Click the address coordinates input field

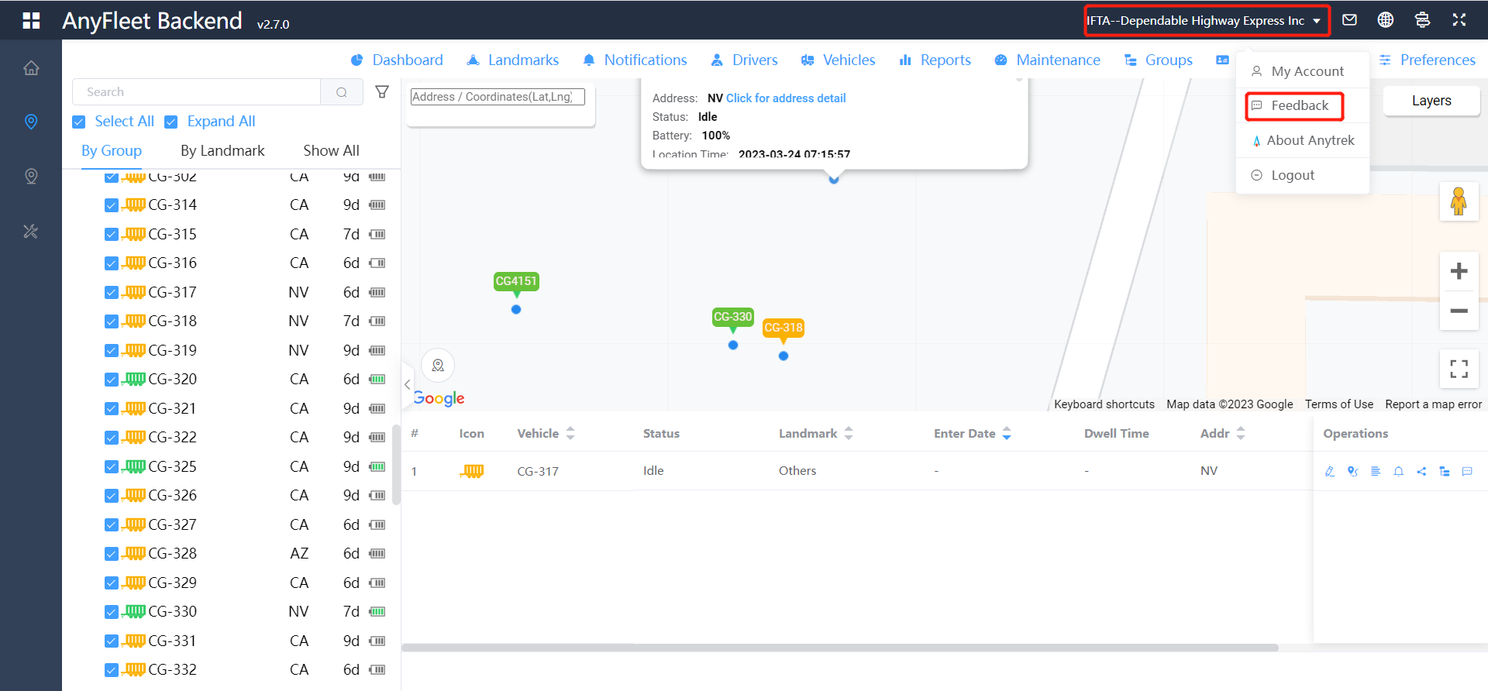497,97
